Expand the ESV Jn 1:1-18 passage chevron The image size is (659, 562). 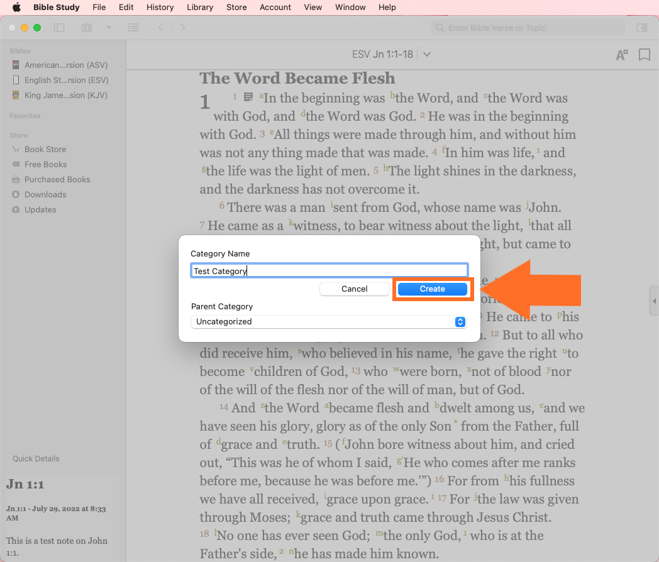pos(427,55)
